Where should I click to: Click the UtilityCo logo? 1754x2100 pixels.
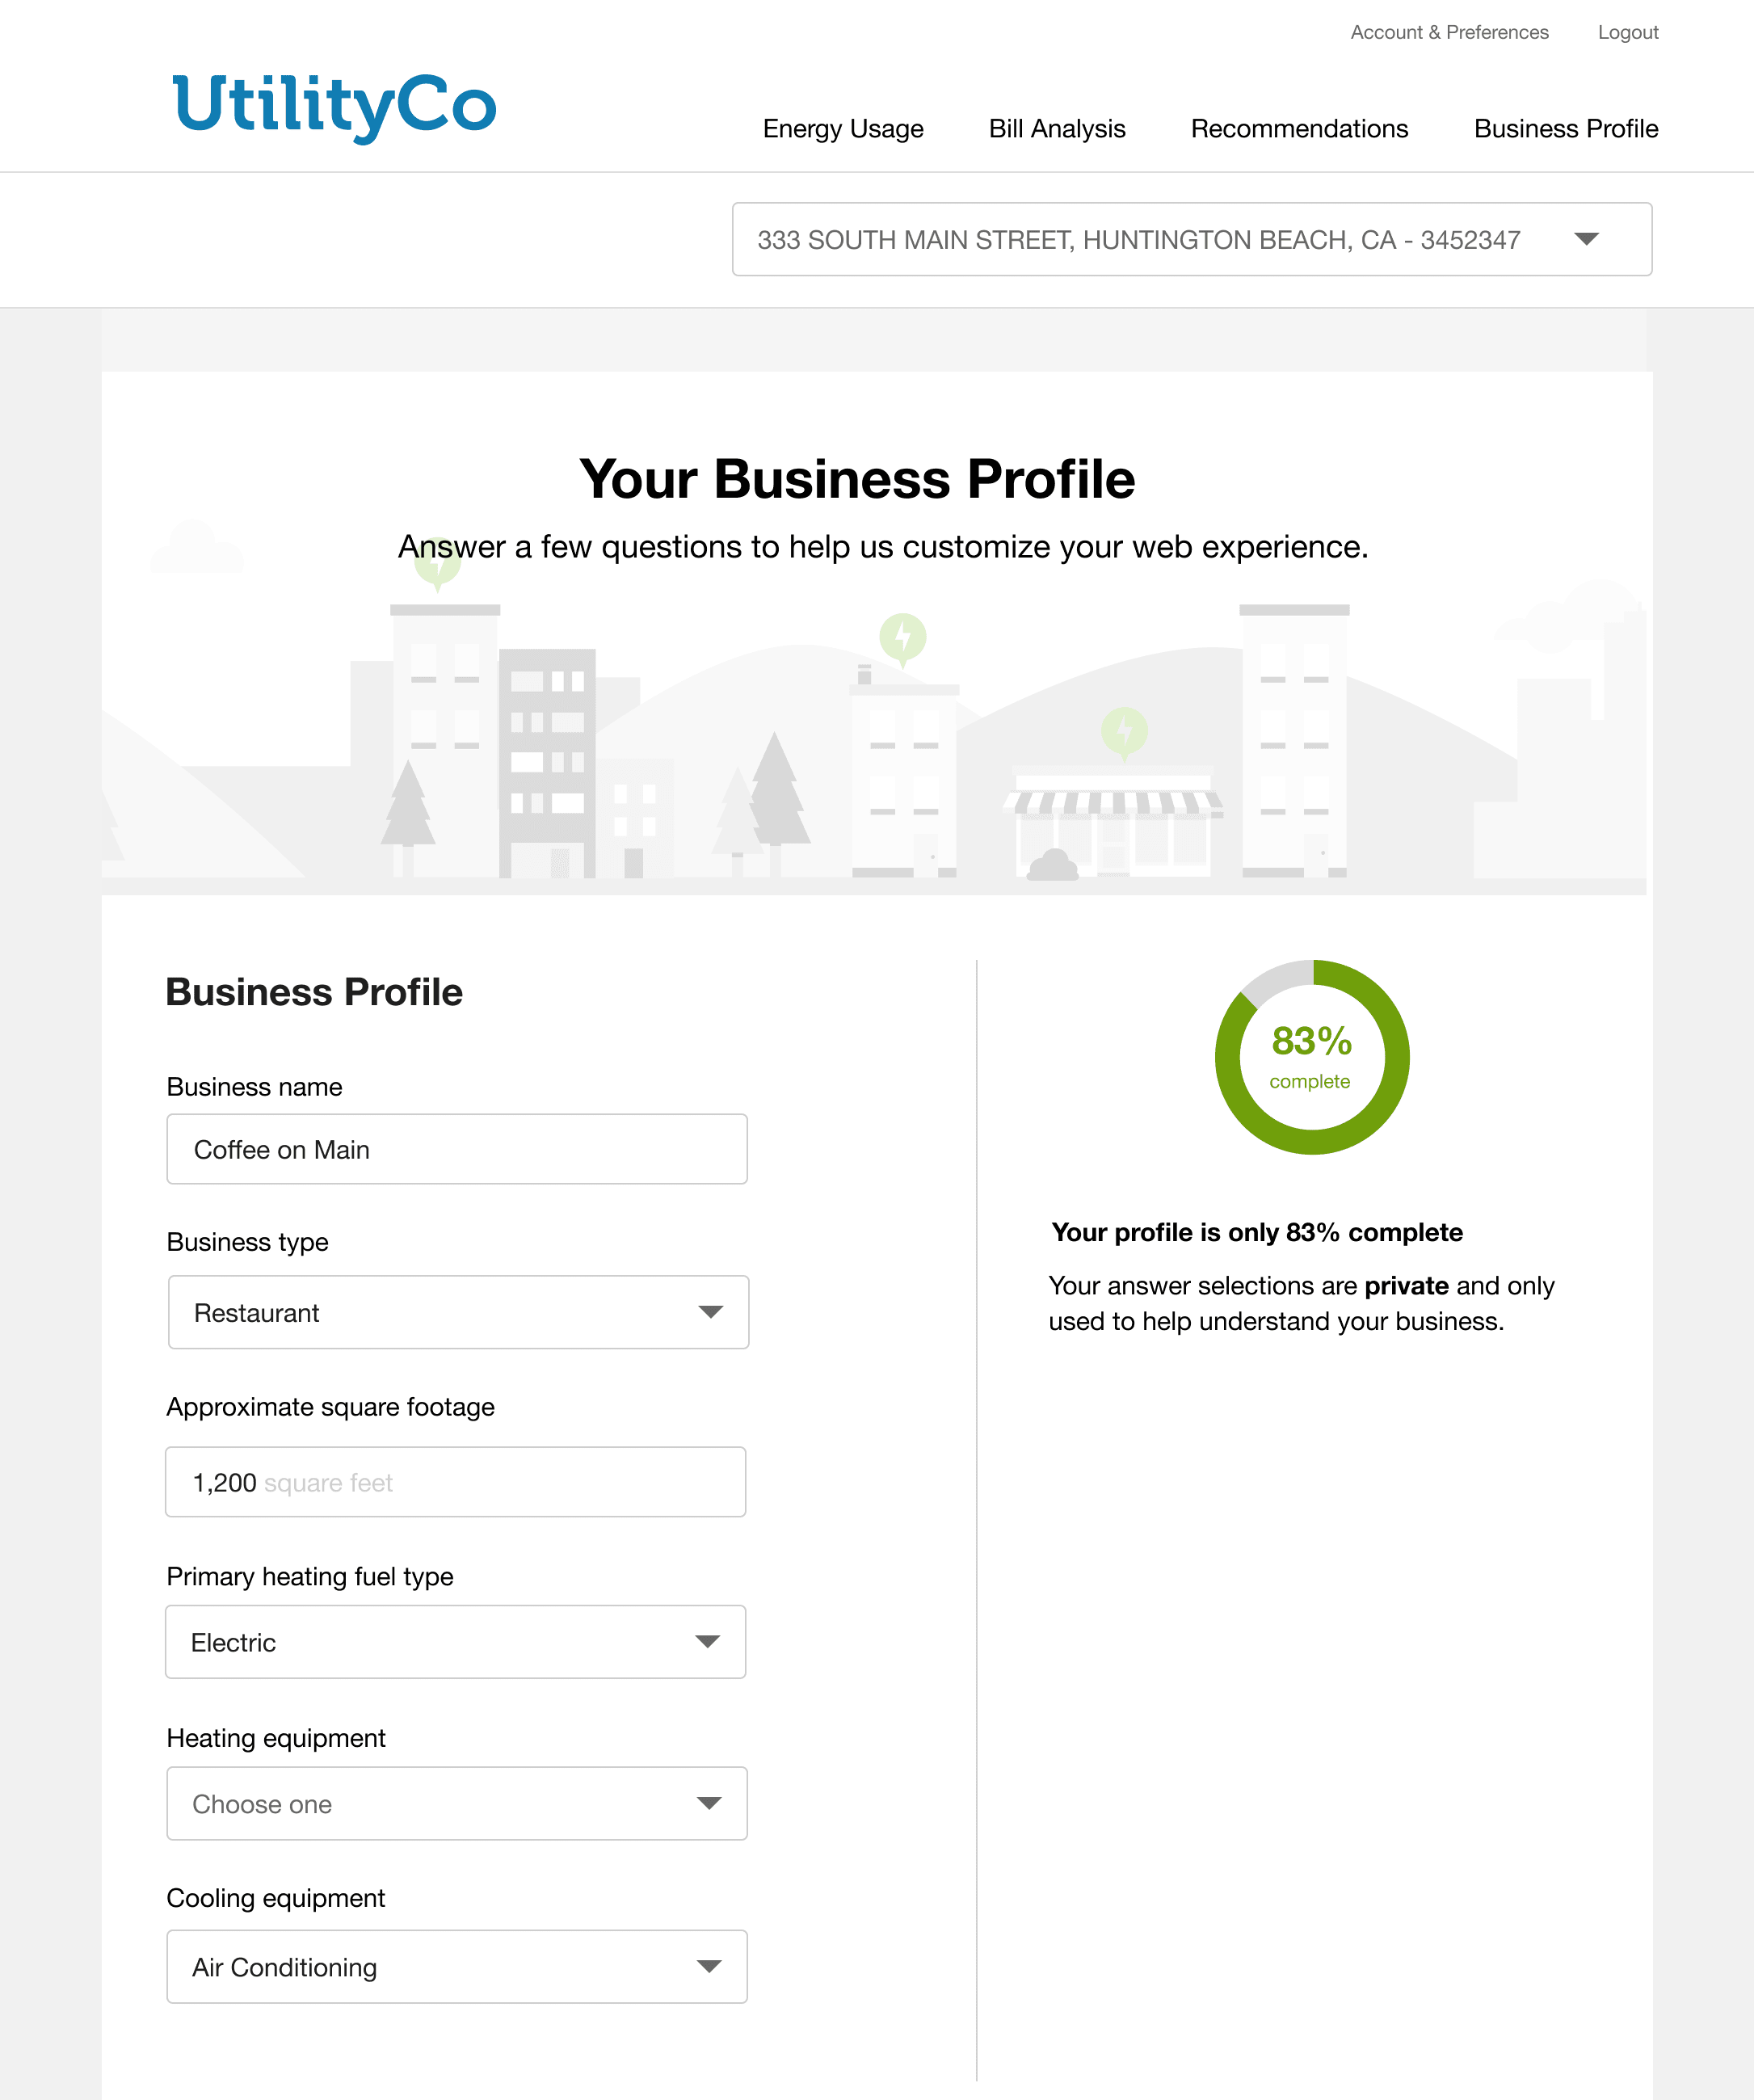click(x=334, y=105)
